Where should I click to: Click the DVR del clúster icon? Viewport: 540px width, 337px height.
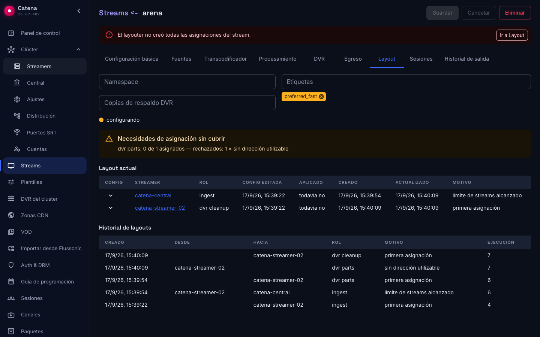pos(11,199)
